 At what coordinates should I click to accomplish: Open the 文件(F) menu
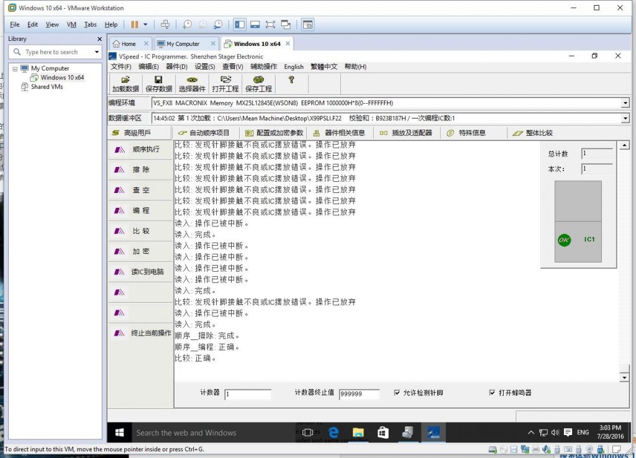point(121,66)
